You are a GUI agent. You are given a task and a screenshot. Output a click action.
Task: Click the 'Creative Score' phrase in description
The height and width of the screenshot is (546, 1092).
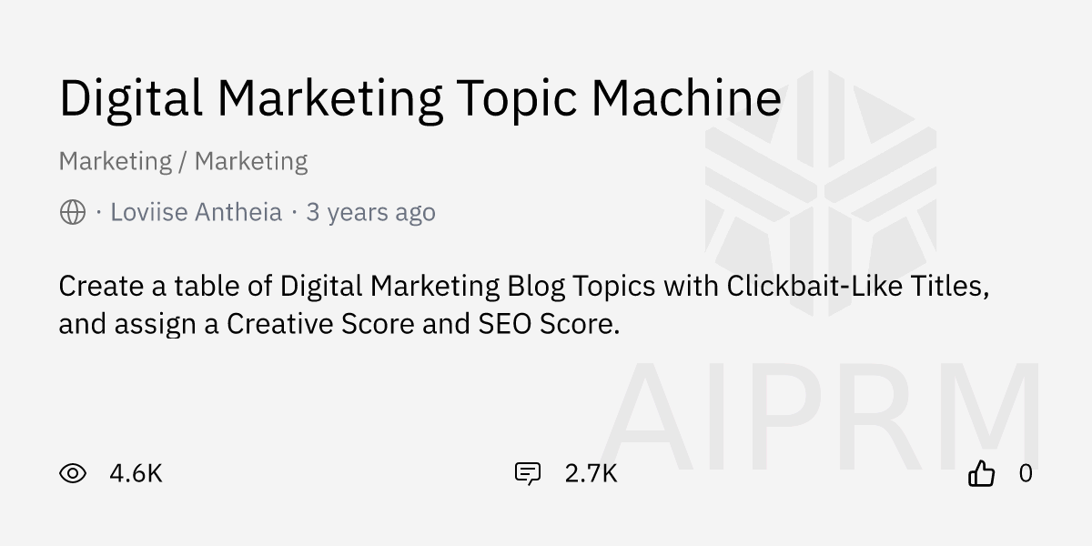pyautogui.click(x=320, y=324)
